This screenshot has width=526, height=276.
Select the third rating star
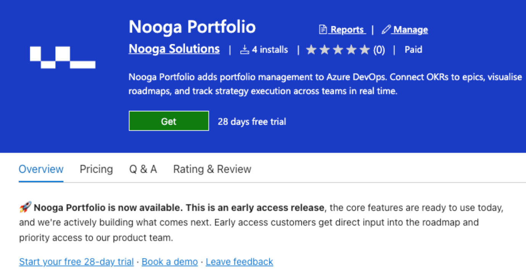pos(338,50)
